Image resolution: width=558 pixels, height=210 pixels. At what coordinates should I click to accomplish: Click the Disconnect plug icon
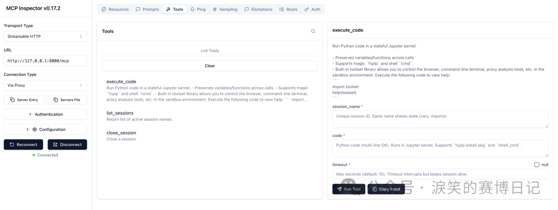pyautogui.click(x=55, y=144)
